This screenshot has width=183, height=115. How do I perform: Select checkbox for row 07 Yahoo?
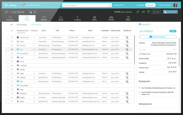[x=8, y=61]
